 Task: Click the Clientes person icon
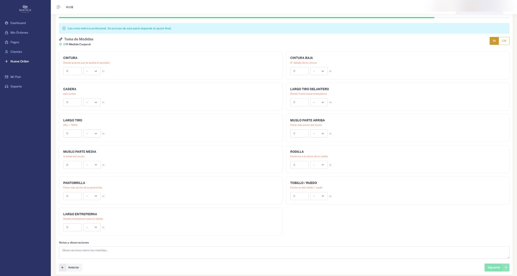6,52
